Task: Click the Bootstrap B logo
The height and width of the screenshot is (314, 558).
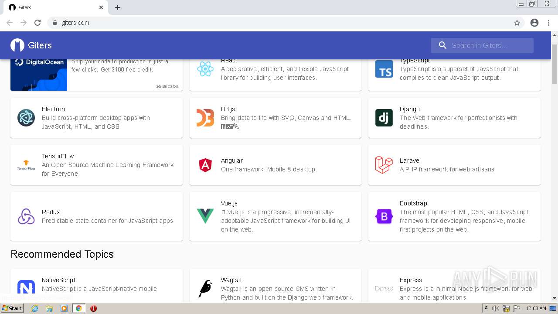Action: [384, 216]
